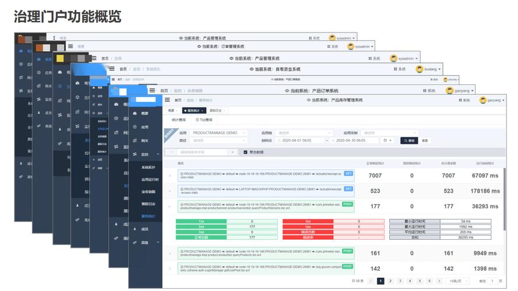Click GET badge in the 523 row
Viewport: 518px width, 291px height.
point(348,189)
